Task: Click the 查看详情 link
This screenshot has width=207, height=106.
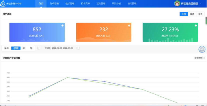Action: (198, 58)
